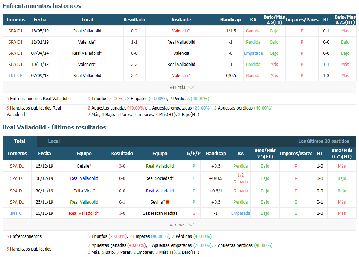Click the date 10/11/13
Viewport: 359px width, 257px height.
point(40,65)
